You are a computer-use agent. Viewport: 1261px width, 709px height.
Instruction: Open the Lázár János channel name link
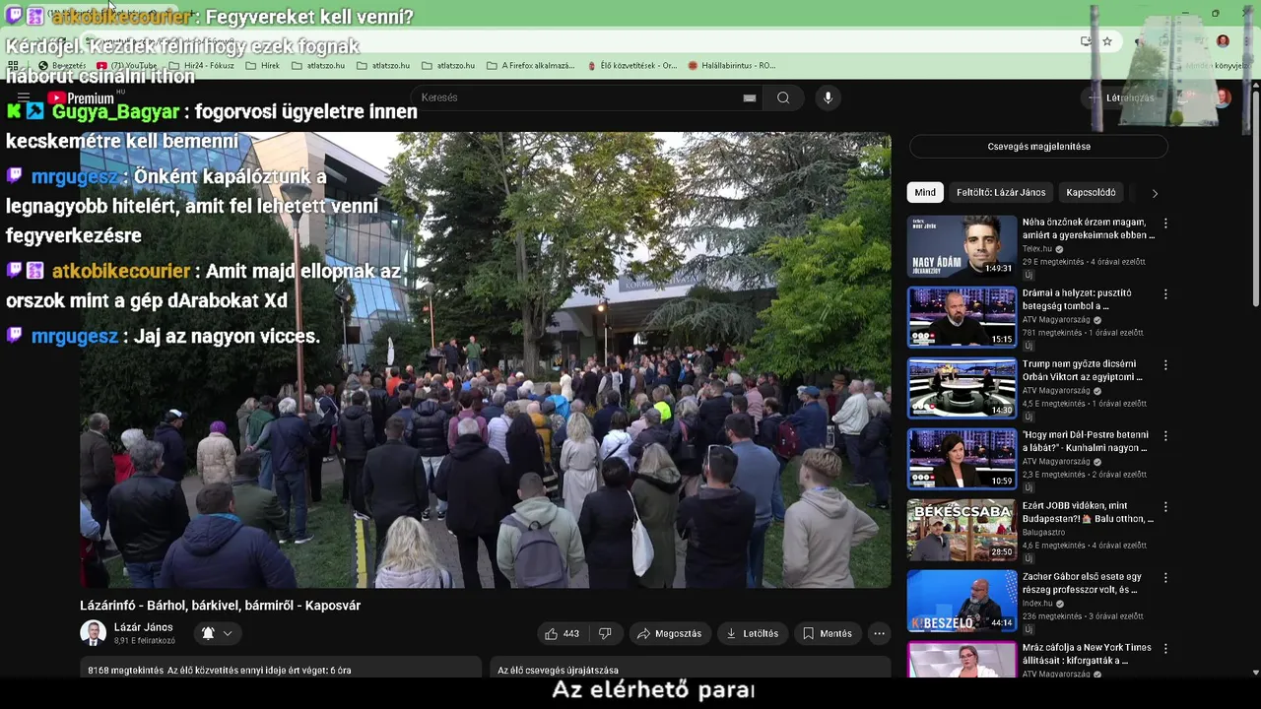[143, 627]
